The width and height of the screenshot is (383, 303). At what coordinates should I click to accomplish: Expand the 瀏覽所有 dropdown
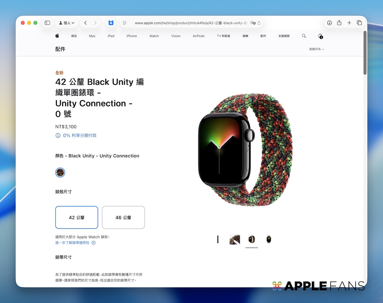pyautogui.click(x=316, y=49)
